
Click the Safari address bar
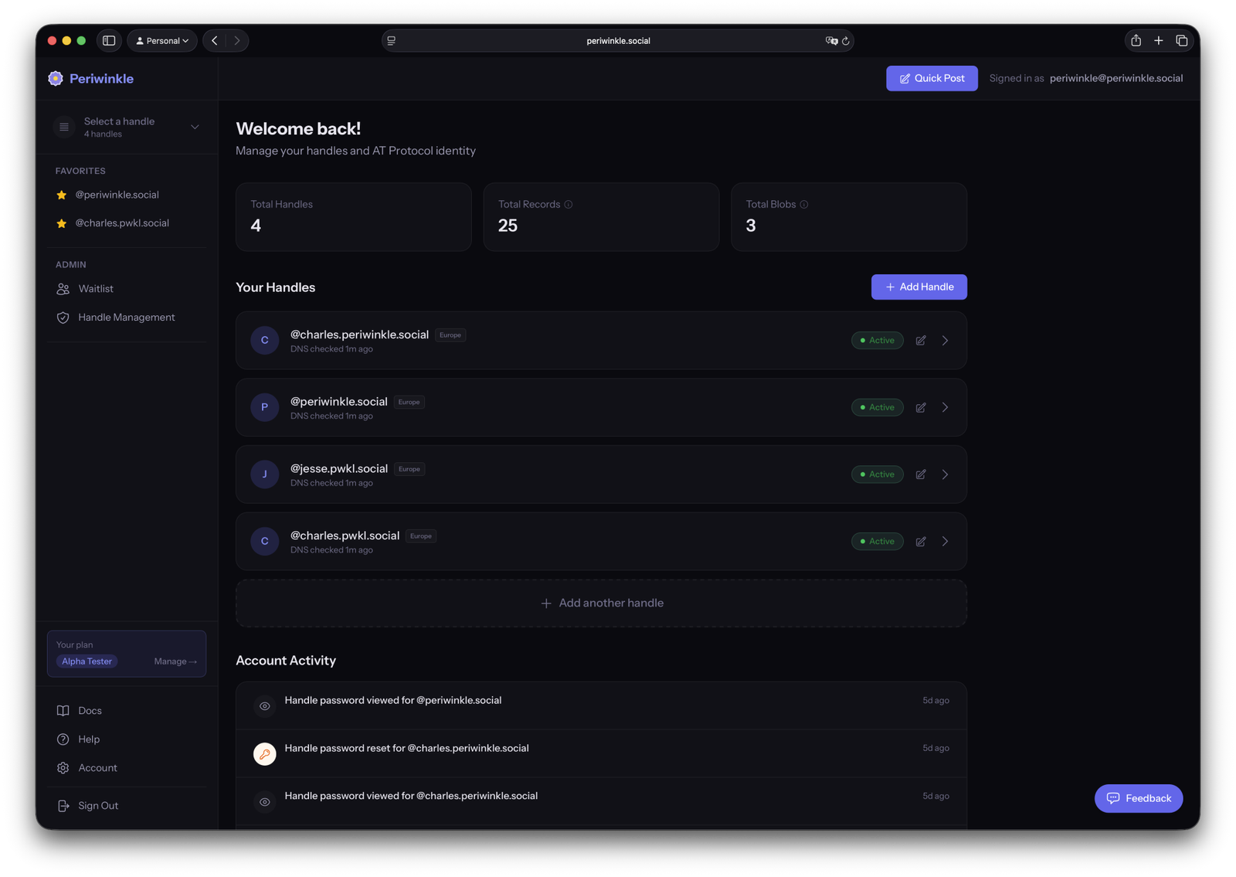pos(618,41)
